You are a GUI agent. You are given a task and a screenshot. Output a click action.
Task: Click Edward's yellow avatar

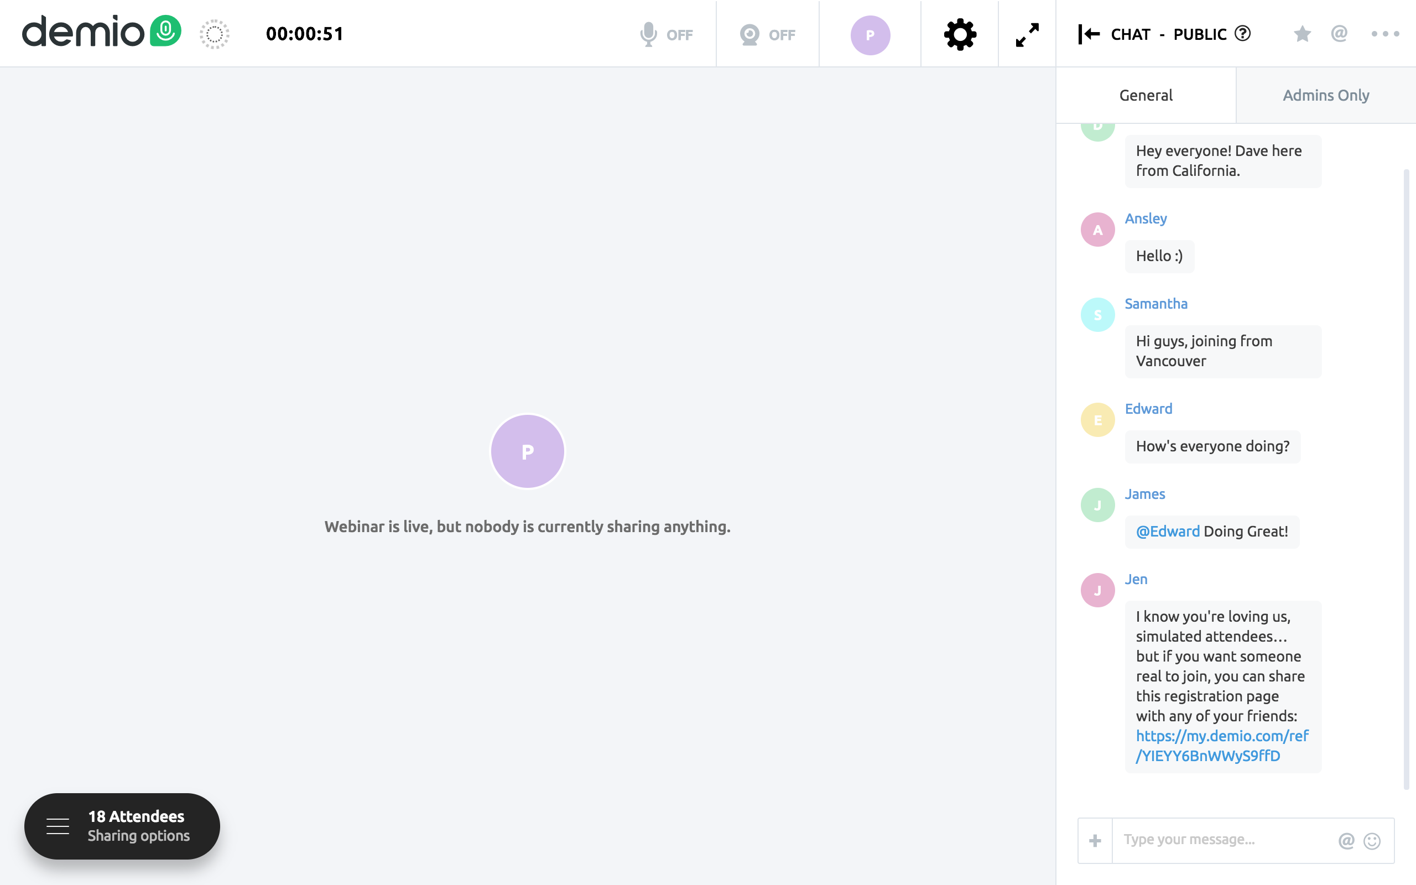pos(1097,420)
